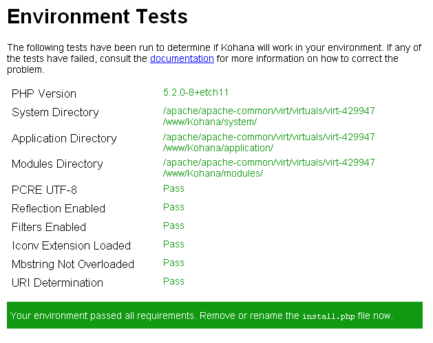Click the green success message banner
Screen dimensions: 433x343
point(215,315)
